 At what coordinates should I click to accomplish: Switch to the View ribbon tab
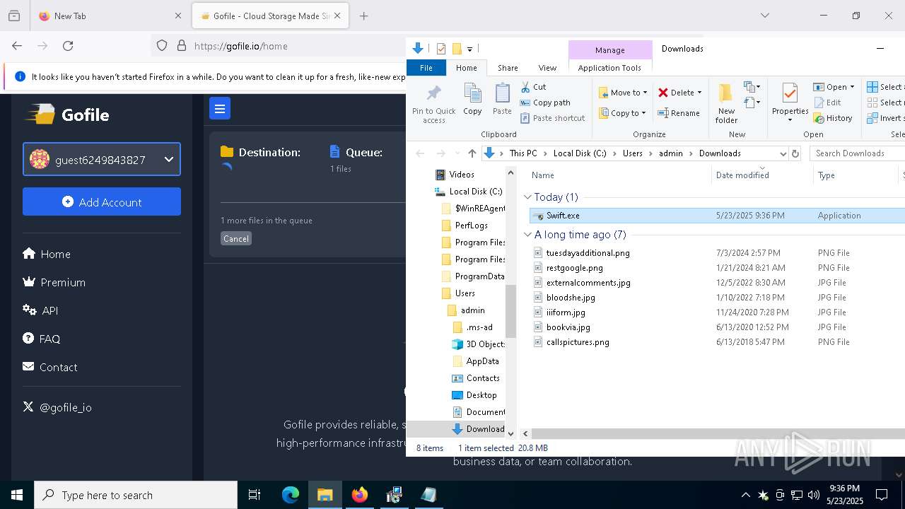point(547,68)
